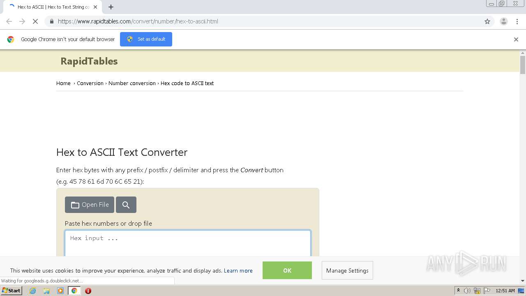Click the Hex to ASCII Text Converter heading
This screenshot has width=526, height=296.
click(122, 152)
